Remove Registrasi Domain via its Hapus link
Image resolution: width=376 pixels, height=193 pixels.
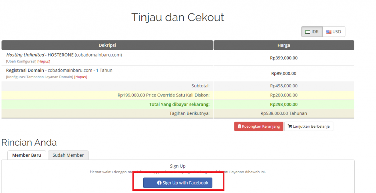[80, 77]
